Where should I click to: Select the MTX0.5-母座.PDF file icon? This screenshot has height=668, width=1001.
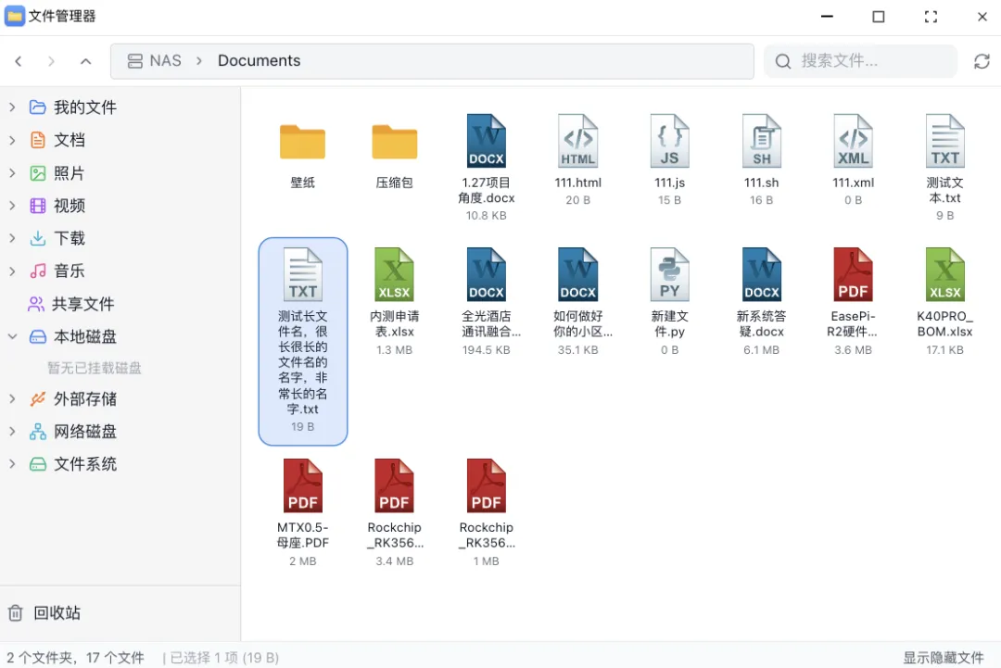[302, 486]
